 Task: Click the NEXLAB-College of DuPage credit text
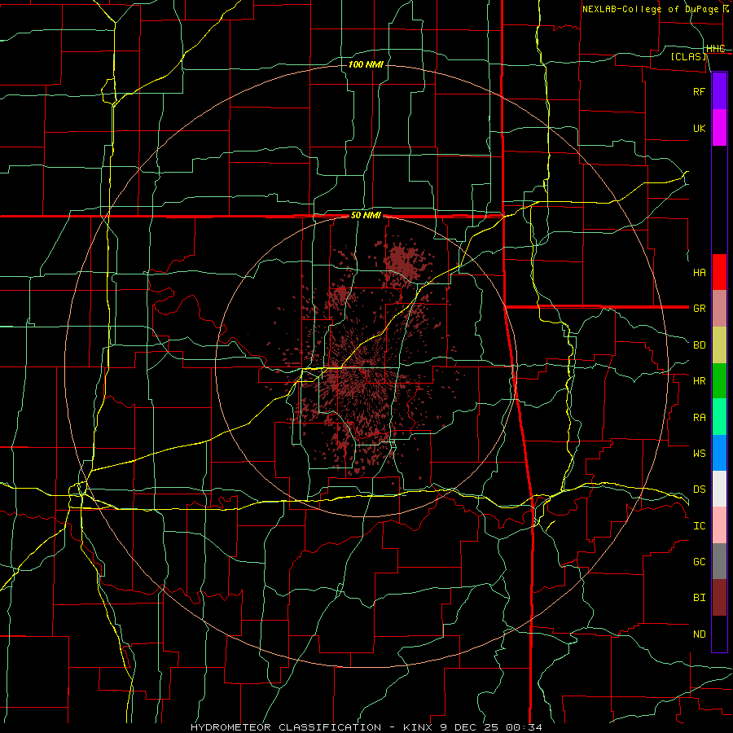(650, 9)
